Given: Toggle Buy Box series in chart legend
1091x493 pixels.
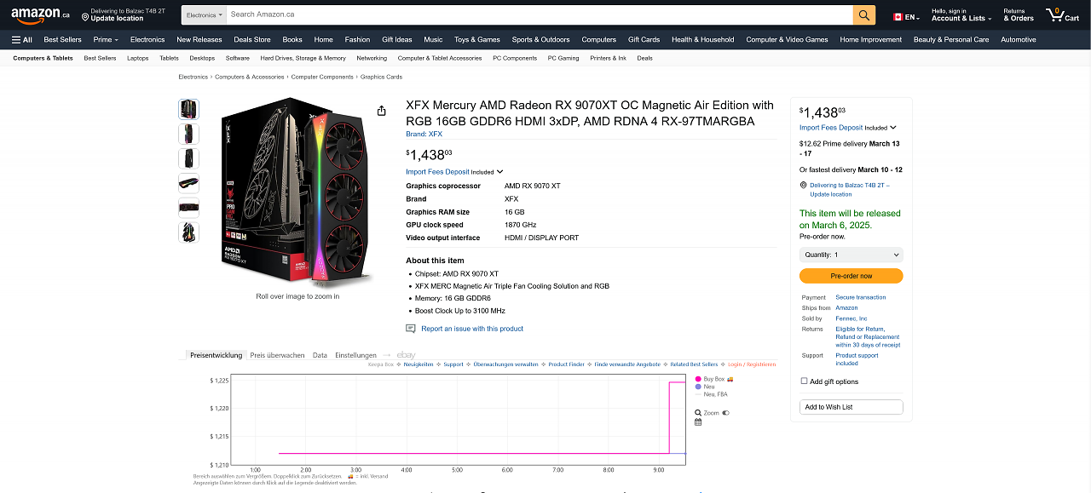Looking at the screenshot, I should pyautogui.click(x=714, y=379).
